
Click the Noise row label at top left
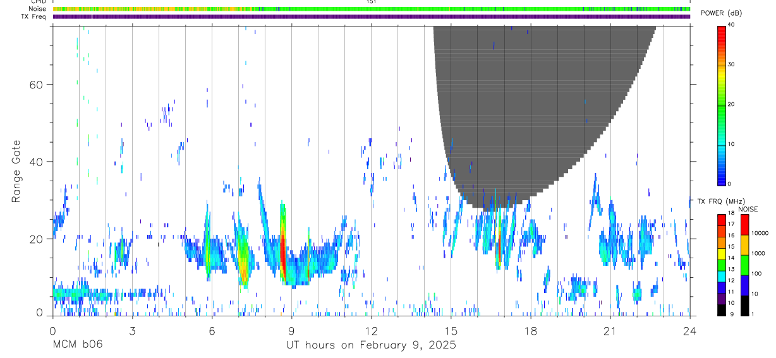coord(39,9)
